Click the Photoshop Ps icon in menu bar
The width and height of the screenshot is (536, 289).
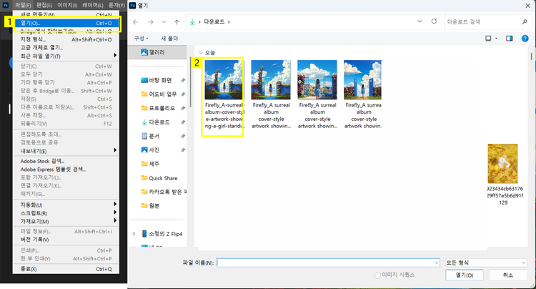tap(6, 5)
